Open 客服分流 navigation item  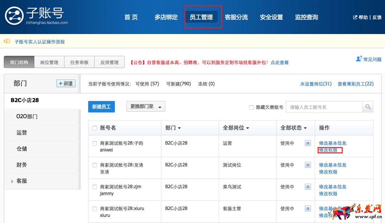pyautogui.click(x=236, y=17)
